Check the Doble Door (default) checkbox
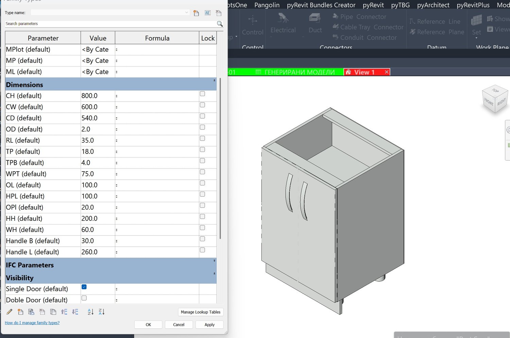The width and height of the screenshot is (510, 338). [84, 298]
